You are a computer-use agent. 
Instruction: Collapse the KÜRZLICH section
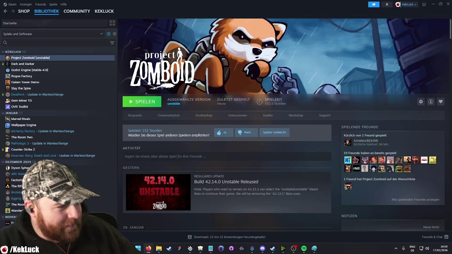[x=3, y=52]
